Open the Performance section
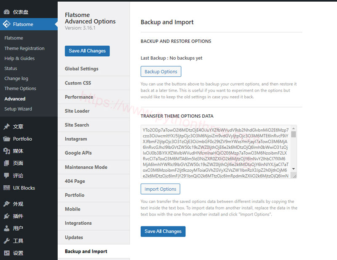 tap(94, 97)
